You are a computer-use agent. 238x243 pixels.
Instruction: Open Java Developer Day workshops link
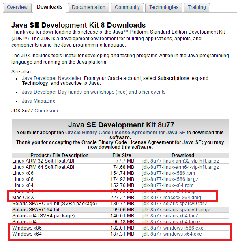click(x=94, y=92)
